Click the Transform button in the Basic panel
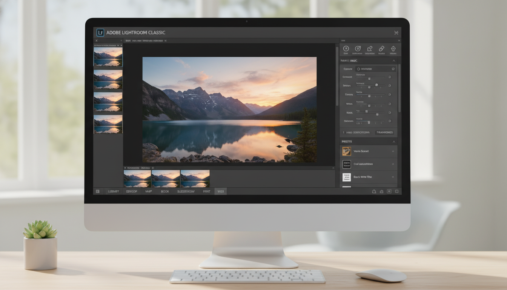 (385, 132)
